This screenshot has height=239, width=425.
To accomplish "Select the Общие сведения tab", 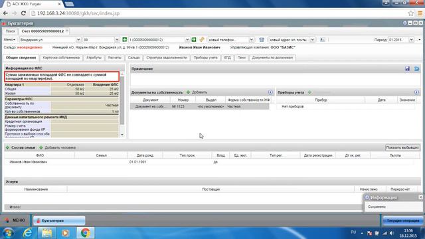I will click(x=21, y=58).
